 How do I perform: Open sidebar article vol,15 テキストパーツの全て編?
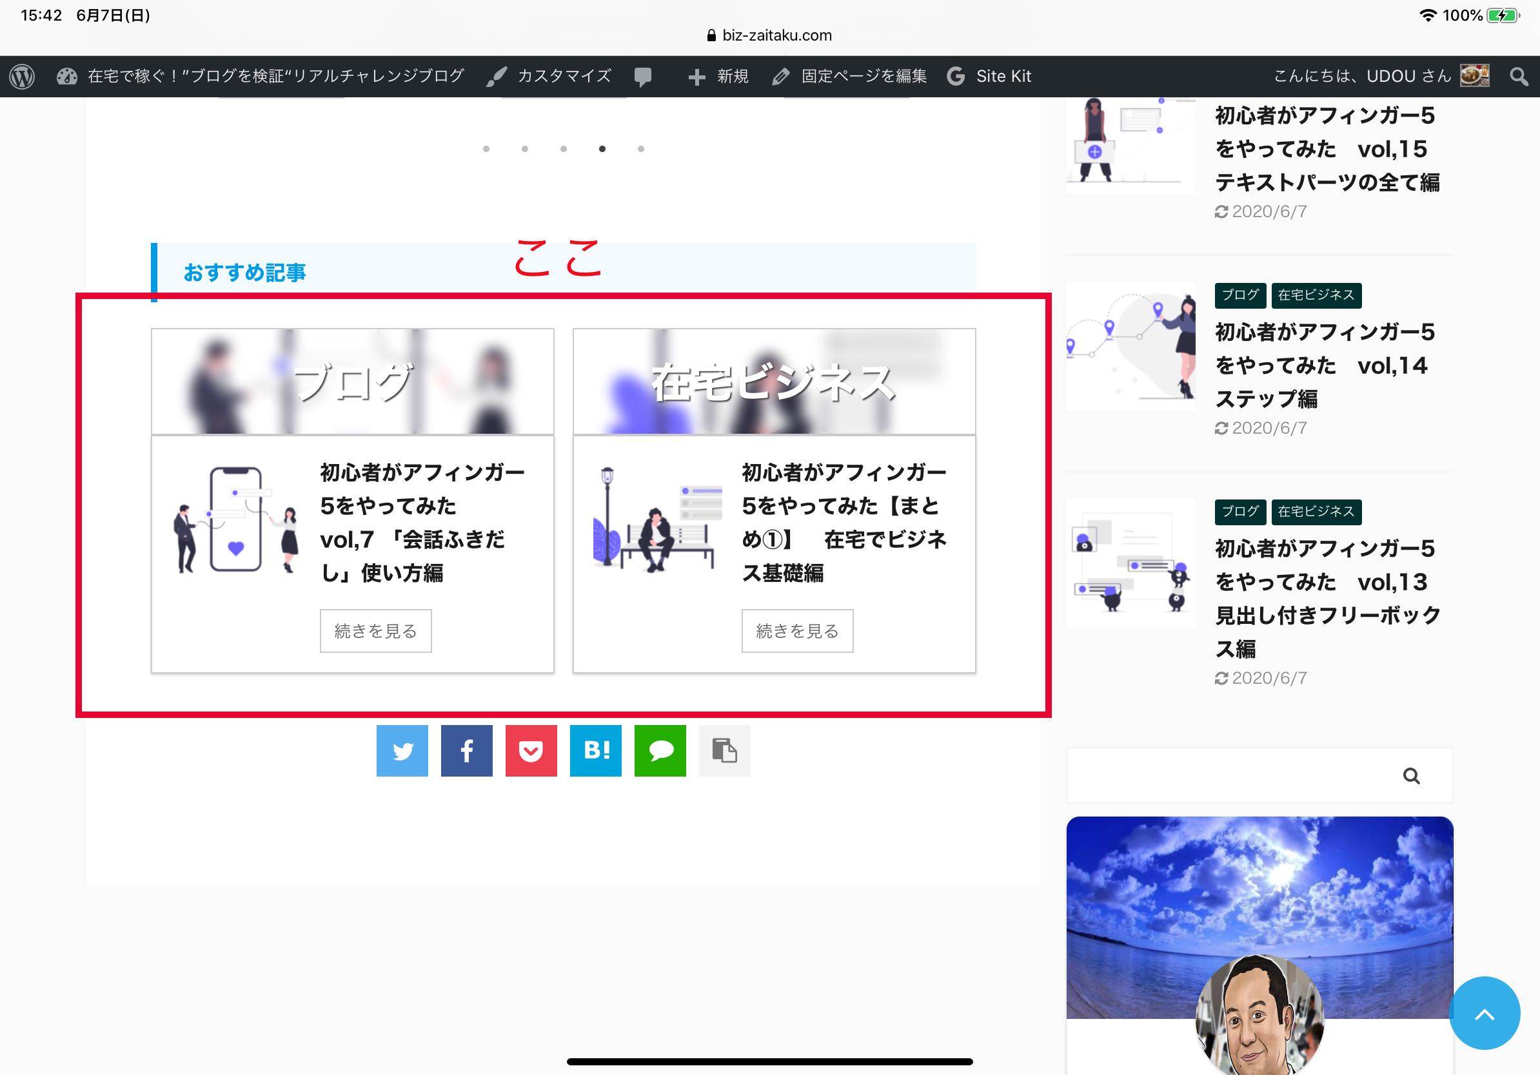coord(1328,149)
